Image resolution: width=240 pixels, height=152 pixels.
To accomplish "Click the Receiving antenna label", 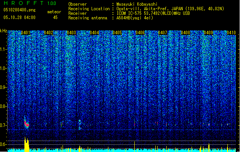I will [x=88, y=18].
